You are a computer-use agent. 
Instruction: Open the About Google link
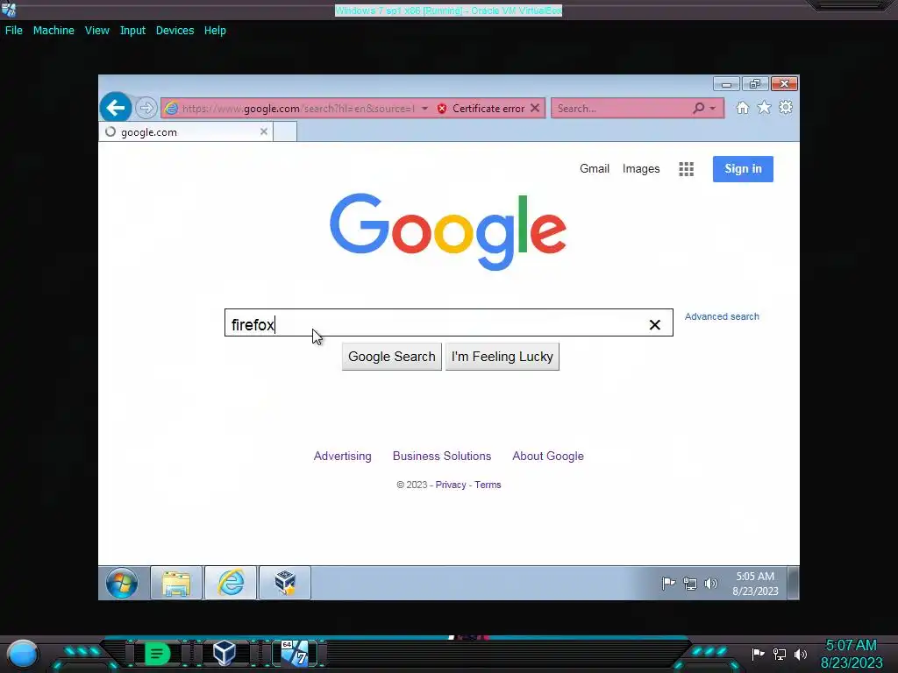click(548, 456)
